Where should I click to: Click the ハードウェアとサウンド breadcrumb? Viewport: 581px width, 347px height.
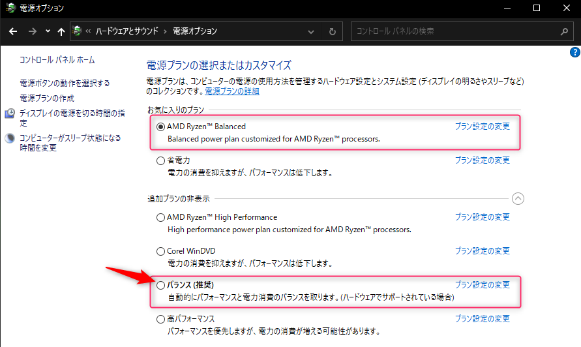[127, 31]
